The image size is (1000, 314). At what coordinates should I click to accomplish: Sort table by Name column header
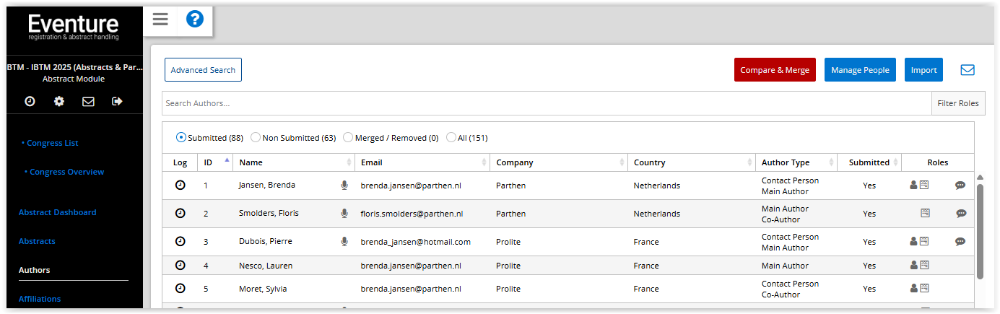pos(251,162)
